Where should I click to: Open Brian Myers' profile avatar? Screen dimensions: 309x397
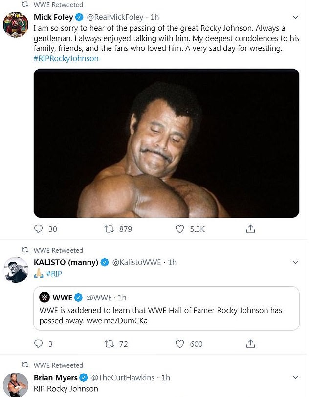click(15, 384)
